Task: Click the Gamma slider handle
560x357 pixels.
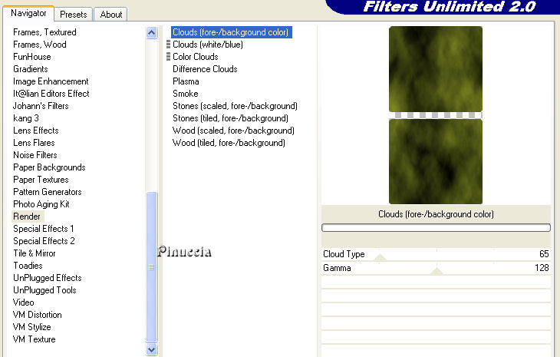Action: point(436,271)
